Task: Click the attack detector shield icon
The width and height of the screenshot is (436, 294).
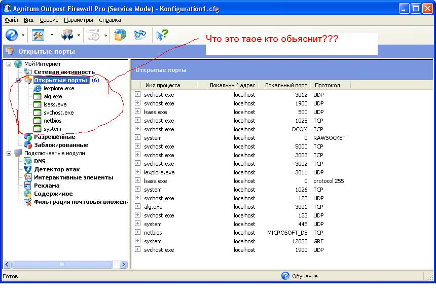Action: pos(28,169)
